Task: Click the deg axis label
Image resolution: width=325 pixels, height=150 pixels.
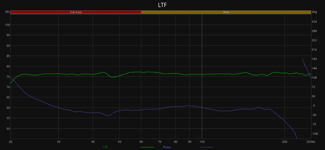Action: (314, 12)
